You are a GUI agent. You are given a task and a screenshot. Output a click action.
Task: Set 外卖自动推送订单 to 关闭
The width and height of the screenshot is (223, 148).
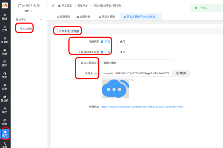tap(117, 52)
